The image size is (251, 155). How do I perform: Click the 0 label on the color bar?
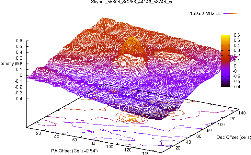(235, 66)
